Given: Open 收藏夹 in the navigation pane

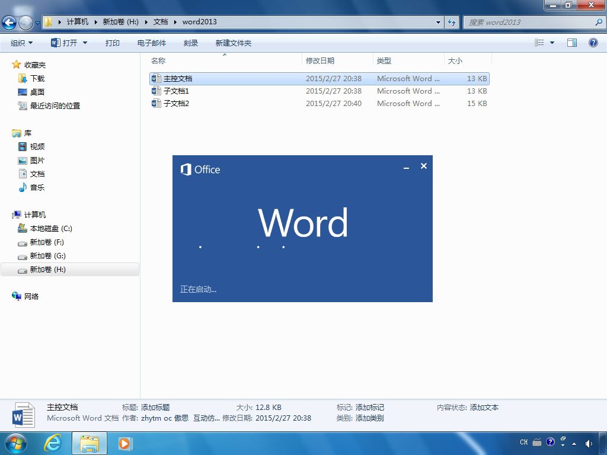Looking at the screenshot, I should pos(35,65).
